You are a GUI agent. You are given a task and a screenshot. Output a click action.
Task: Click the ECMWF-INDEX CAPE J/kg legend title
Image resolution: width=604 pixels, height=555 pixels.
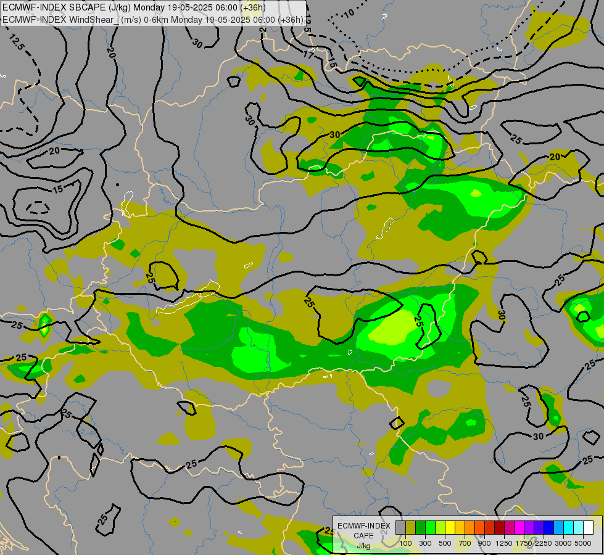point(363,536)
